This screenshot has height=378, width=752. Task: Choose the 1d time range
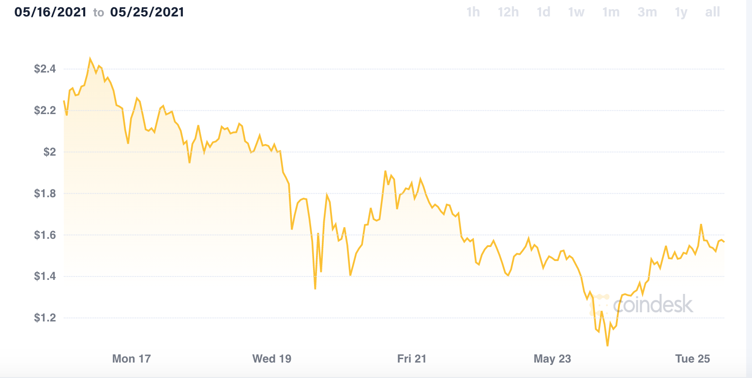[x=543, y=12]
